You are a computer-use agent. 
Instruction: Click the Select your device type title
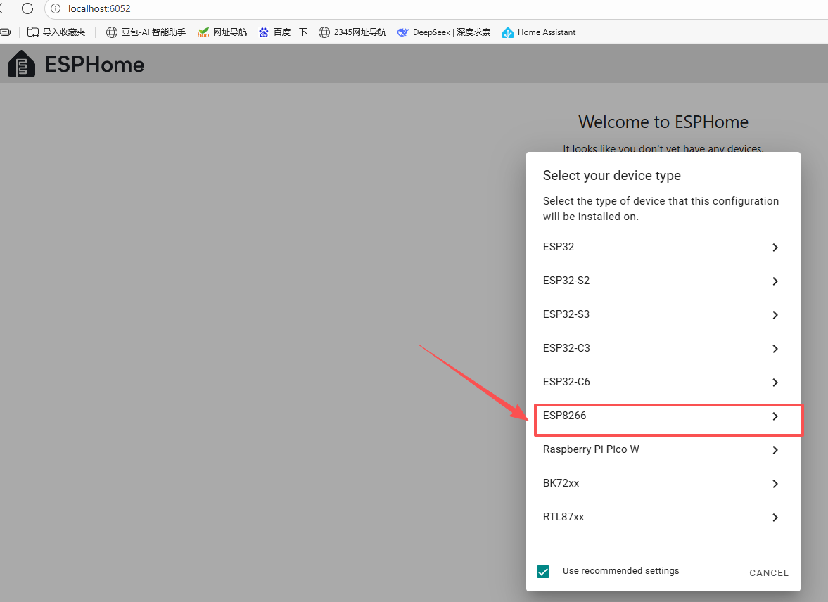612,176
